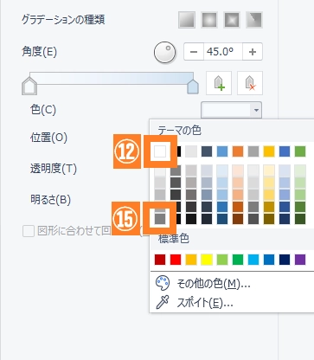Click the 角度(E) label
Screen dimensions: 314x360
click(x=39, y=52)
